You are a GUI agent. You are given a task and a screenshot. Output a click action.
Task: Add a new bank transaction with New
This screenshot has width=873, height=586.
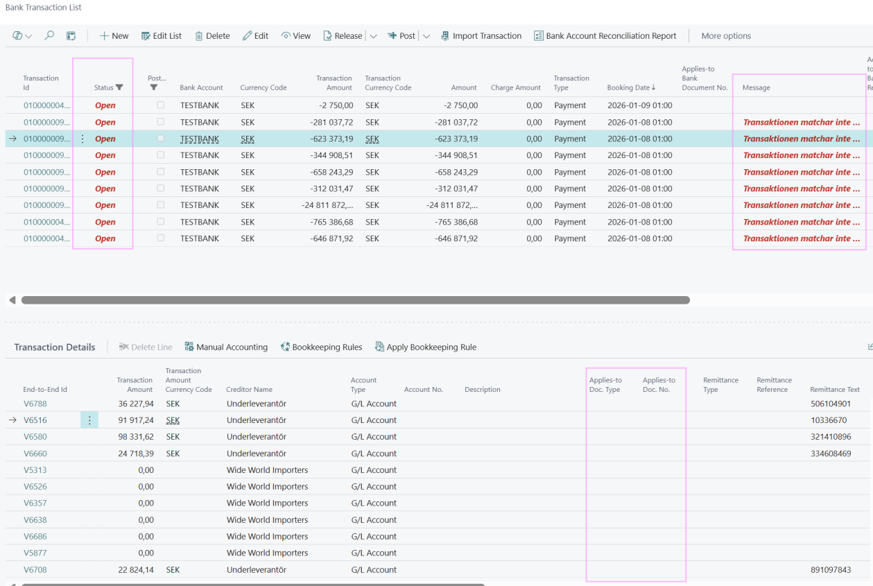(114, 35)
